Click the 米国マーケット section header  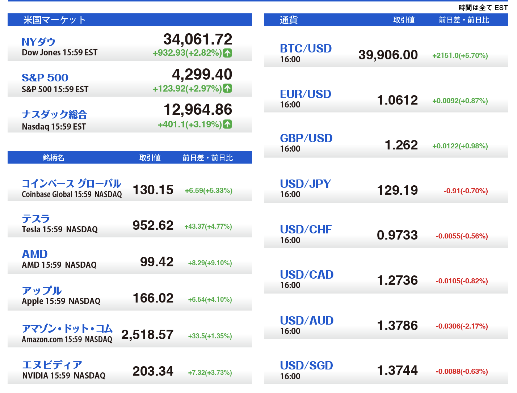(x=54, y=20)
